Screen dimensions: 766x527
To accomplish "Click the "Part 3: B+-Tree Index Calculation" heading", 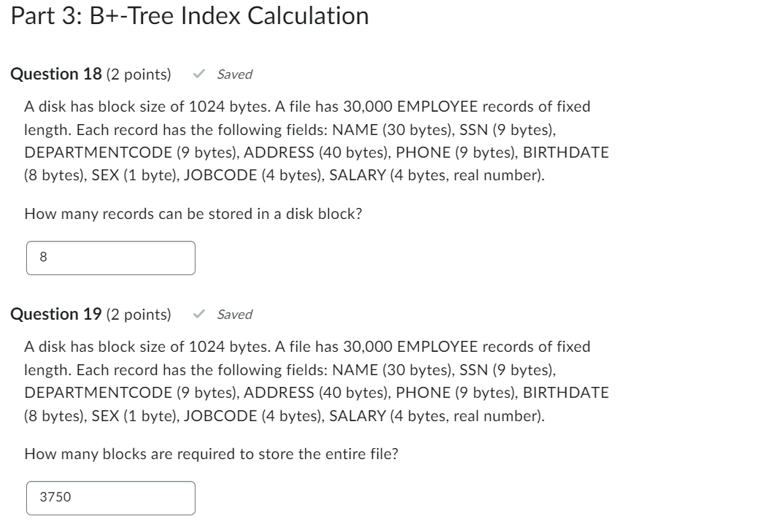I will tap(186, 16).
